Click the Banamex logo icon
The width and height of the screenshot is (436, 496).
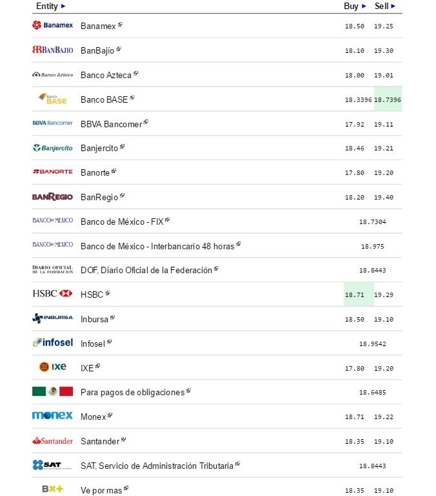click(x=52, y=25)
